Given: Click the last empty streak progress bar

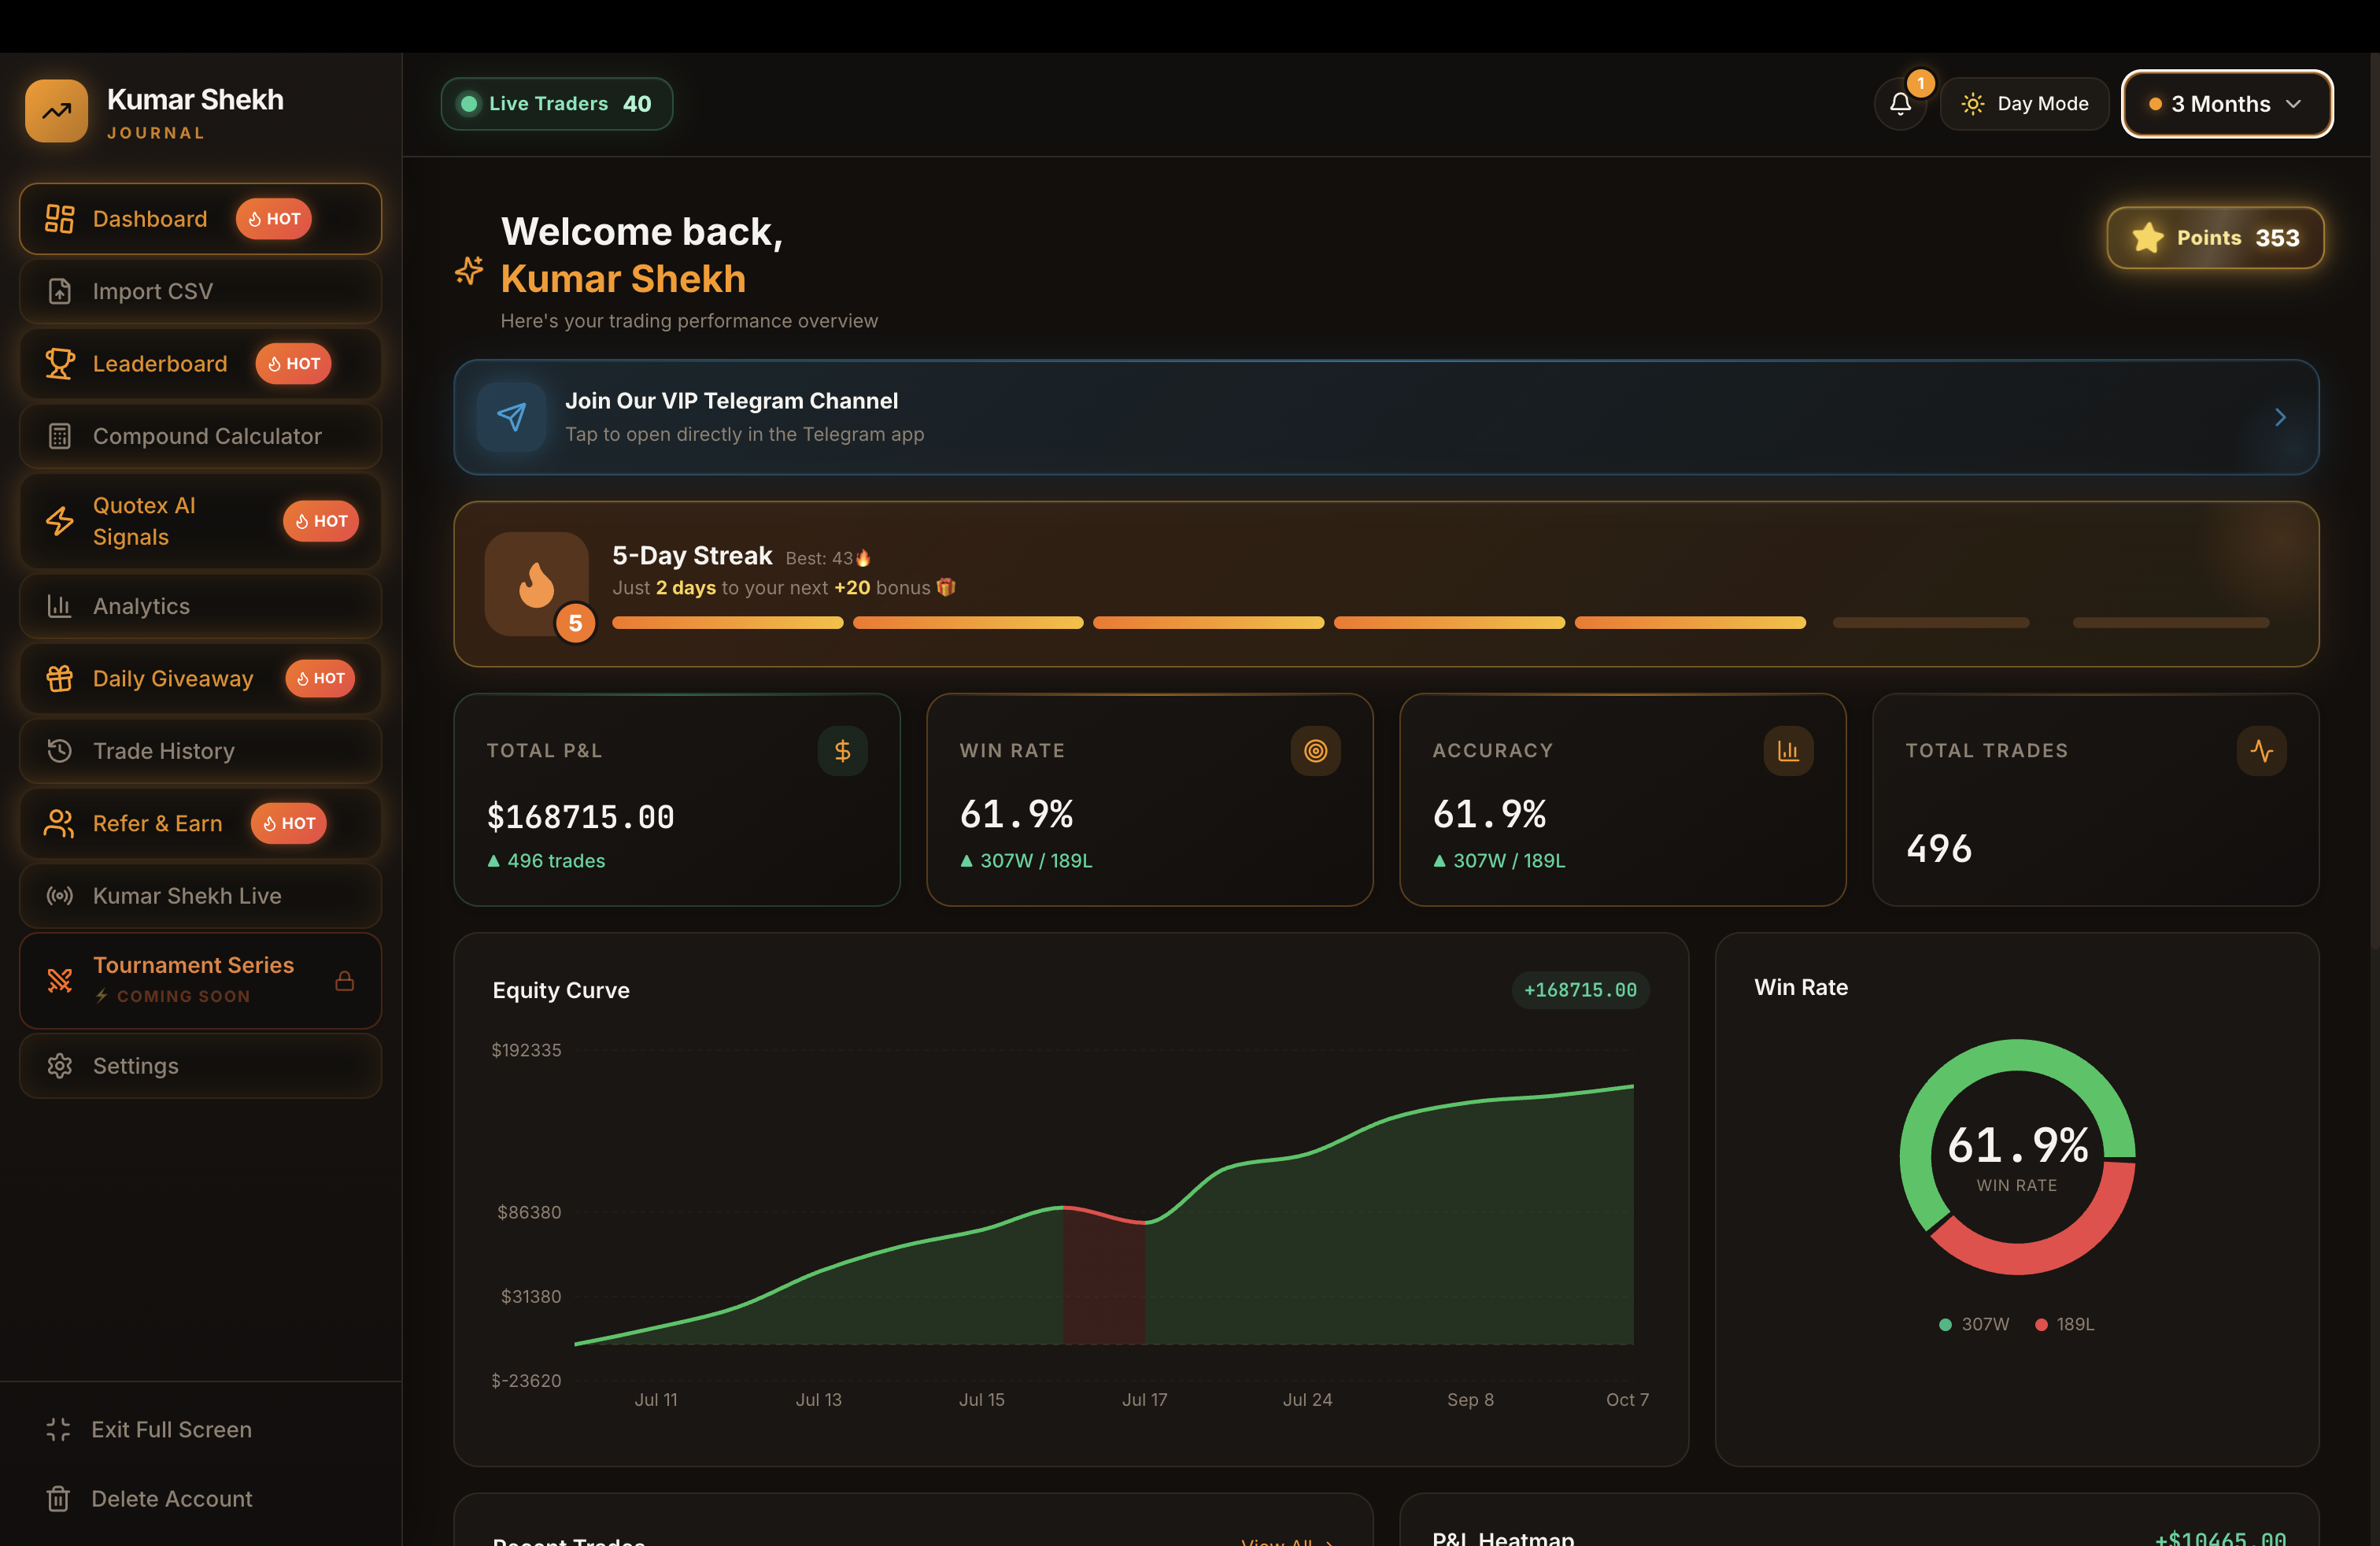Looking at the screenshot, I should click(x=2171, y=623).
